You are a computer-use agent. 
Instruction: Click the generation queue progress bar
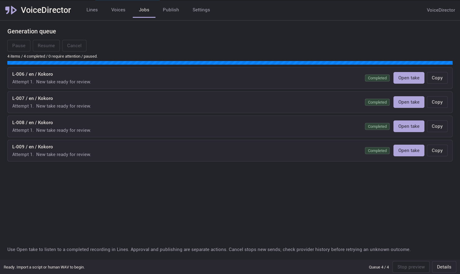click(x=230, y=63)
